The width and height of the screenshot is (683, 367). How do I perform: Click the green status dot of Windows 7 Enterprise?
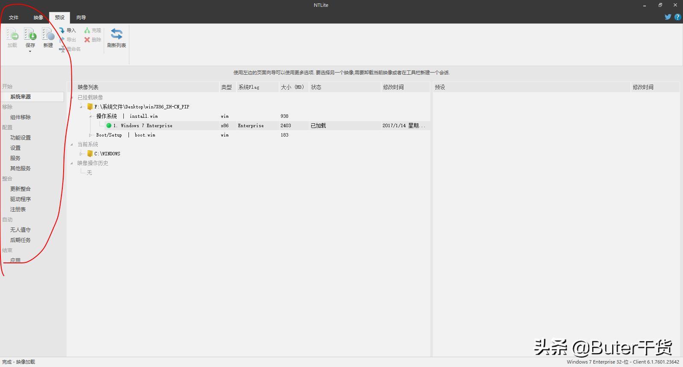[x=109, y=125]
